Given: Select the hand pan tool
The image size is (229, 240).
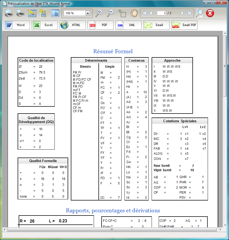Looking at the screenshot, I should [134, 13].
